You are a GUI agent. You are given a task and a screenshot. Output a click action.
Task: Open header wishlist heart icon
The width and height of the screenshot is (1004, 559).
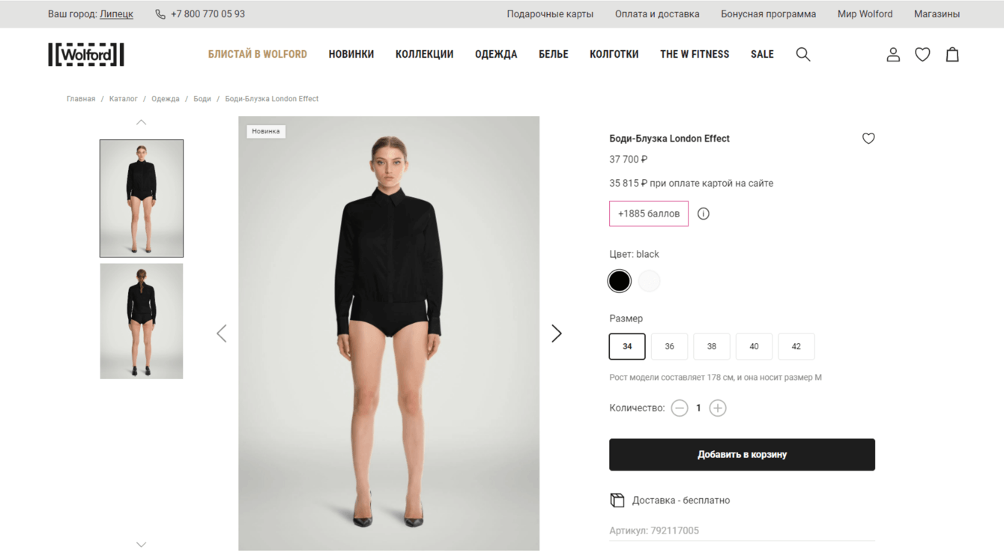(922, 54)
